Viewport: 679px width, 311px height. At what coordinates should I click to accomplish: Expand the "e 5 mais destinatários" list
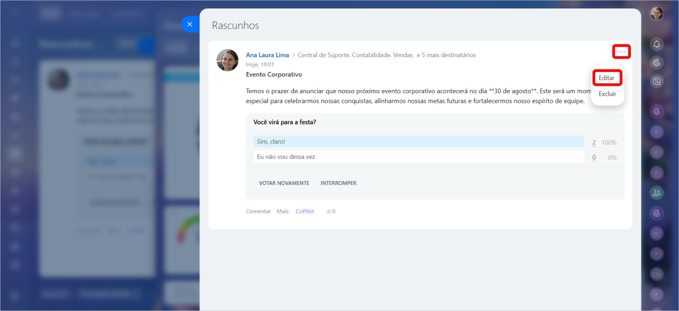[x=446, y=55]
